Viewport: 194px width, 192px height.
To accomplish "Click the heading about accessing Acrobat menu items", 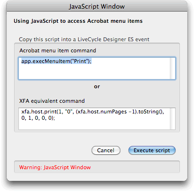I will click(x=78, y=21).
